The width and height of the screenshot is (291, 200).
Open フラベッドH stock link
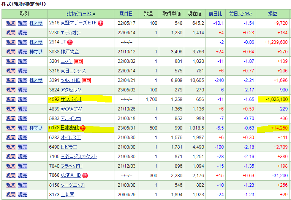pos(71,166)
